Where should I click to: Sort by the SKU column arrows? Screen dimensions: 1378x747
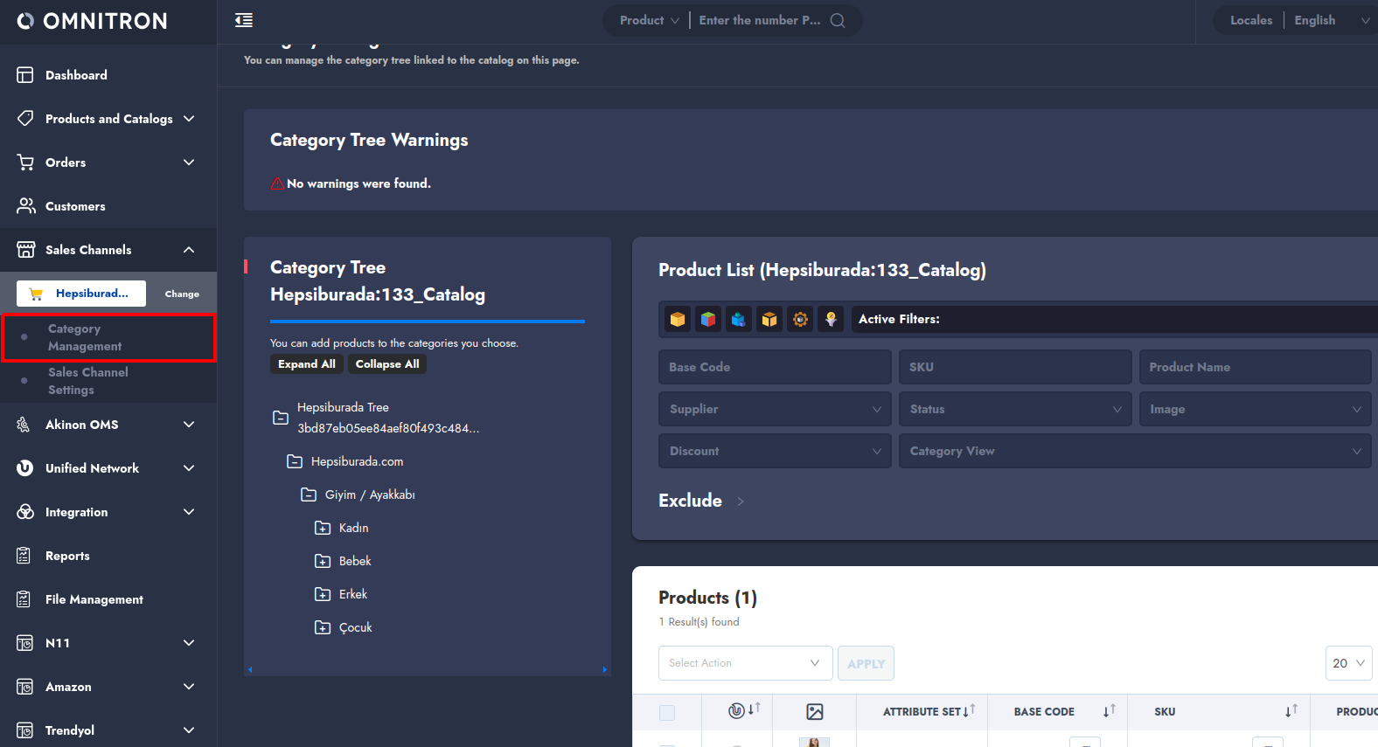click(x=1291, y=711)
